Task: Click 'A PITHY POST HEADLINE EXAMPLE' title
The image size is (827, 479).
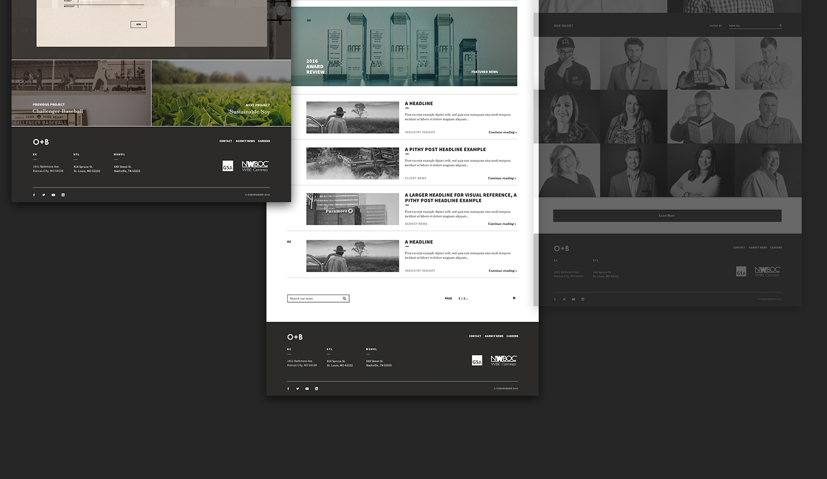Action: pyautogui.click(x=445, y=149)
